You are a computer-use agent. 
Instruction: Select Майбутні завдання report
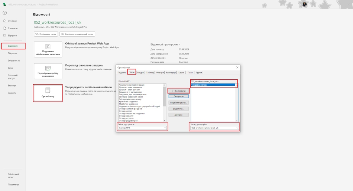point(128,104)
